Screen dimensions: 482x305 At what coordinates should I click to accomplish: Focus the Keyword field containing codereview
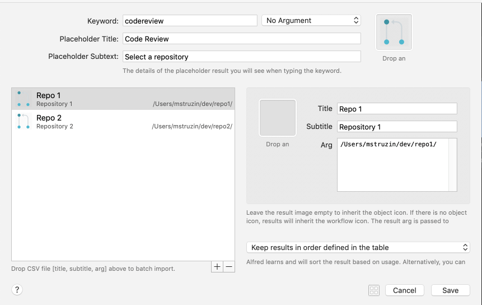(190, 21)
